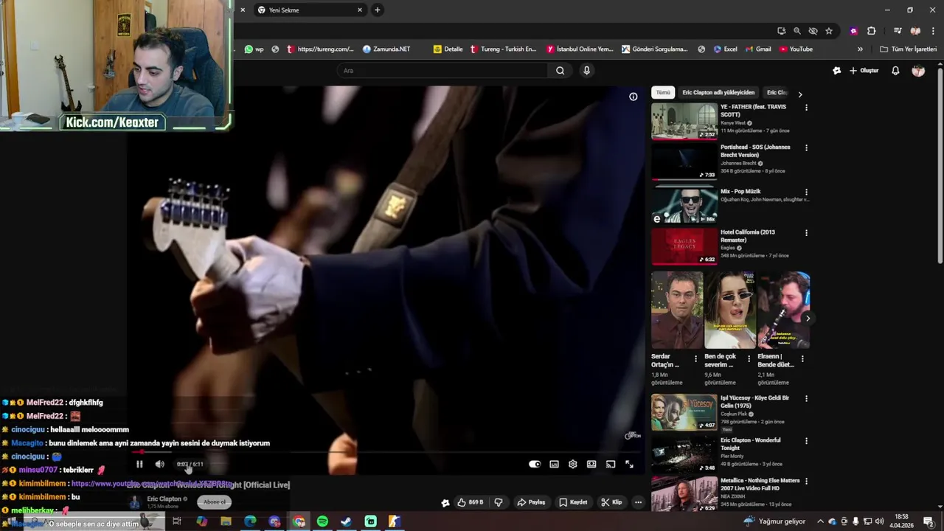Open File Explorer from taskbar
The width and height of the screenshot is (944, 531).
tap(226, 521)
